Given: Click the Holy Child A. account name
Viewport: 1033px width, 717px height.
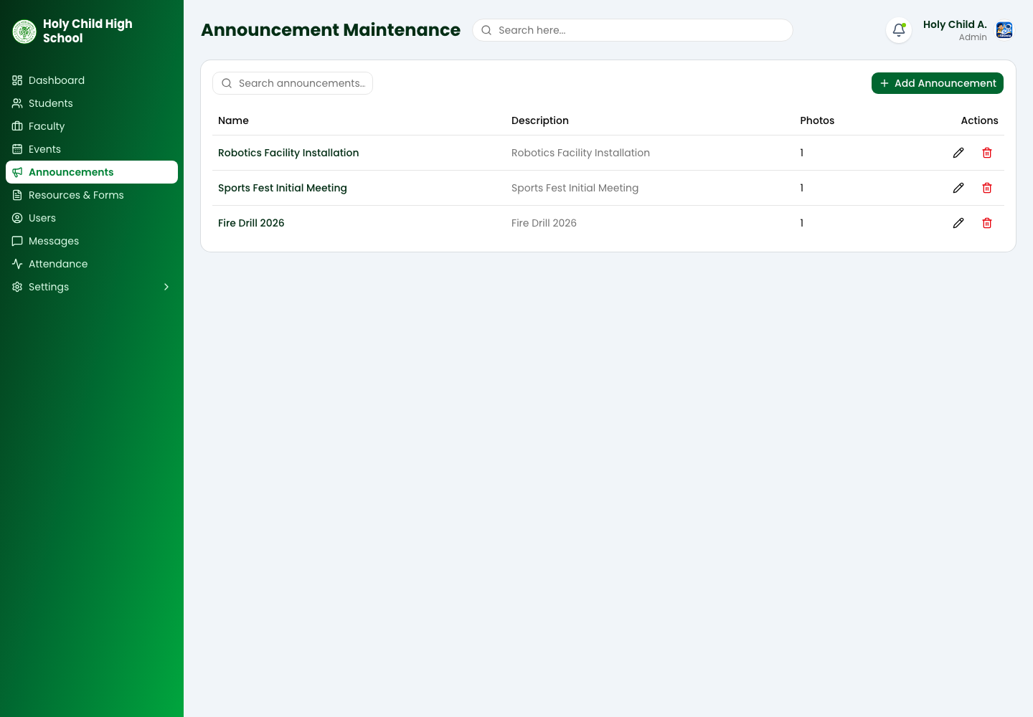Looking at the screenshot, I should tap(955, 24).
